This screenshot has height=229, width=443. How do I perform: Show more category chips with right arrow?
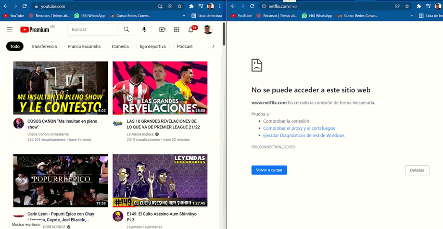coord(213,46)
